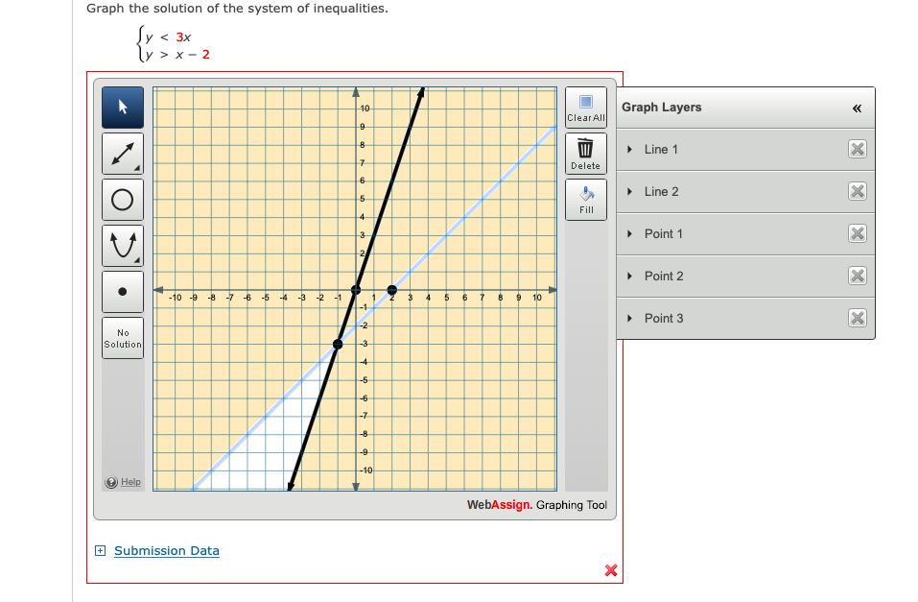Image resolution: width=918 pixels, height=602 pixels.
Task: Click the No Solution button
Action: 122,337
